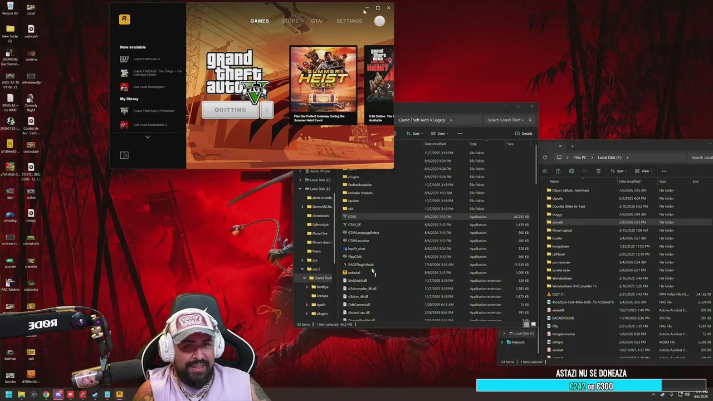Collapse the Rockstar launcher sidebar panel
This screenshot has height=401, width=713.
(x=124, y=155)
